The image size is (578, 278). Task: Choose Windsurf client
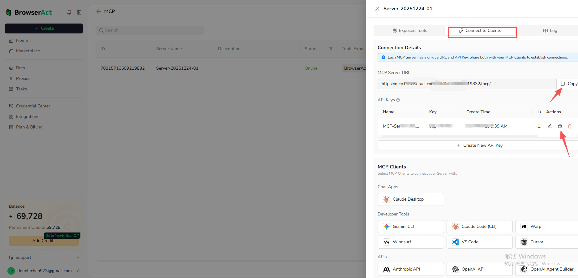[x=411, y=242]
